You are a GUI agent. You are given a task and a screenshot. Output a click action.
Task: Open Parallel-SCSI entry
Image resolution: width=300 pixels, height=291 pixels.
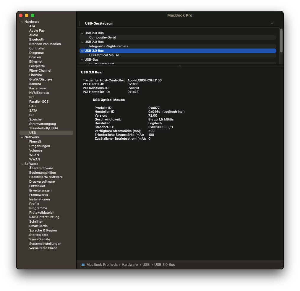pos(39,102)
